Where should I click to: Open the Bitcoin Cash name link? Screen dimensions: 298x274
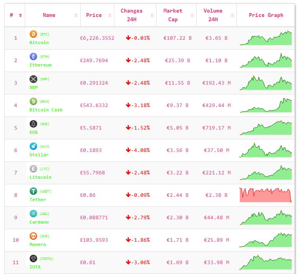(x=46, y=110)
